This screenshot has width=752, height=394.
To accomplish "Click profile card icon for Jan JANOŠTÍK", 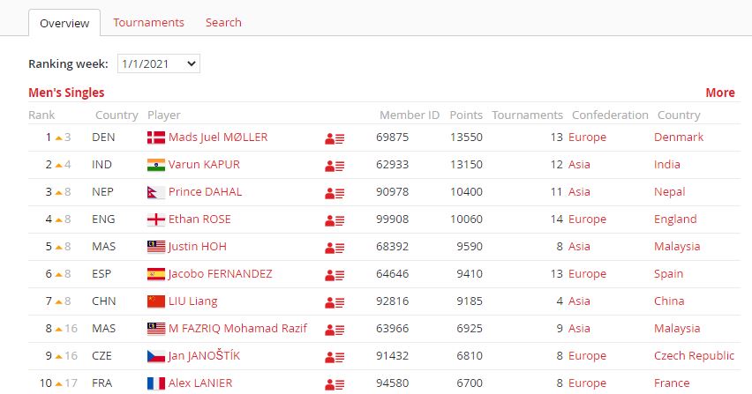I will [x=335, y=357].
